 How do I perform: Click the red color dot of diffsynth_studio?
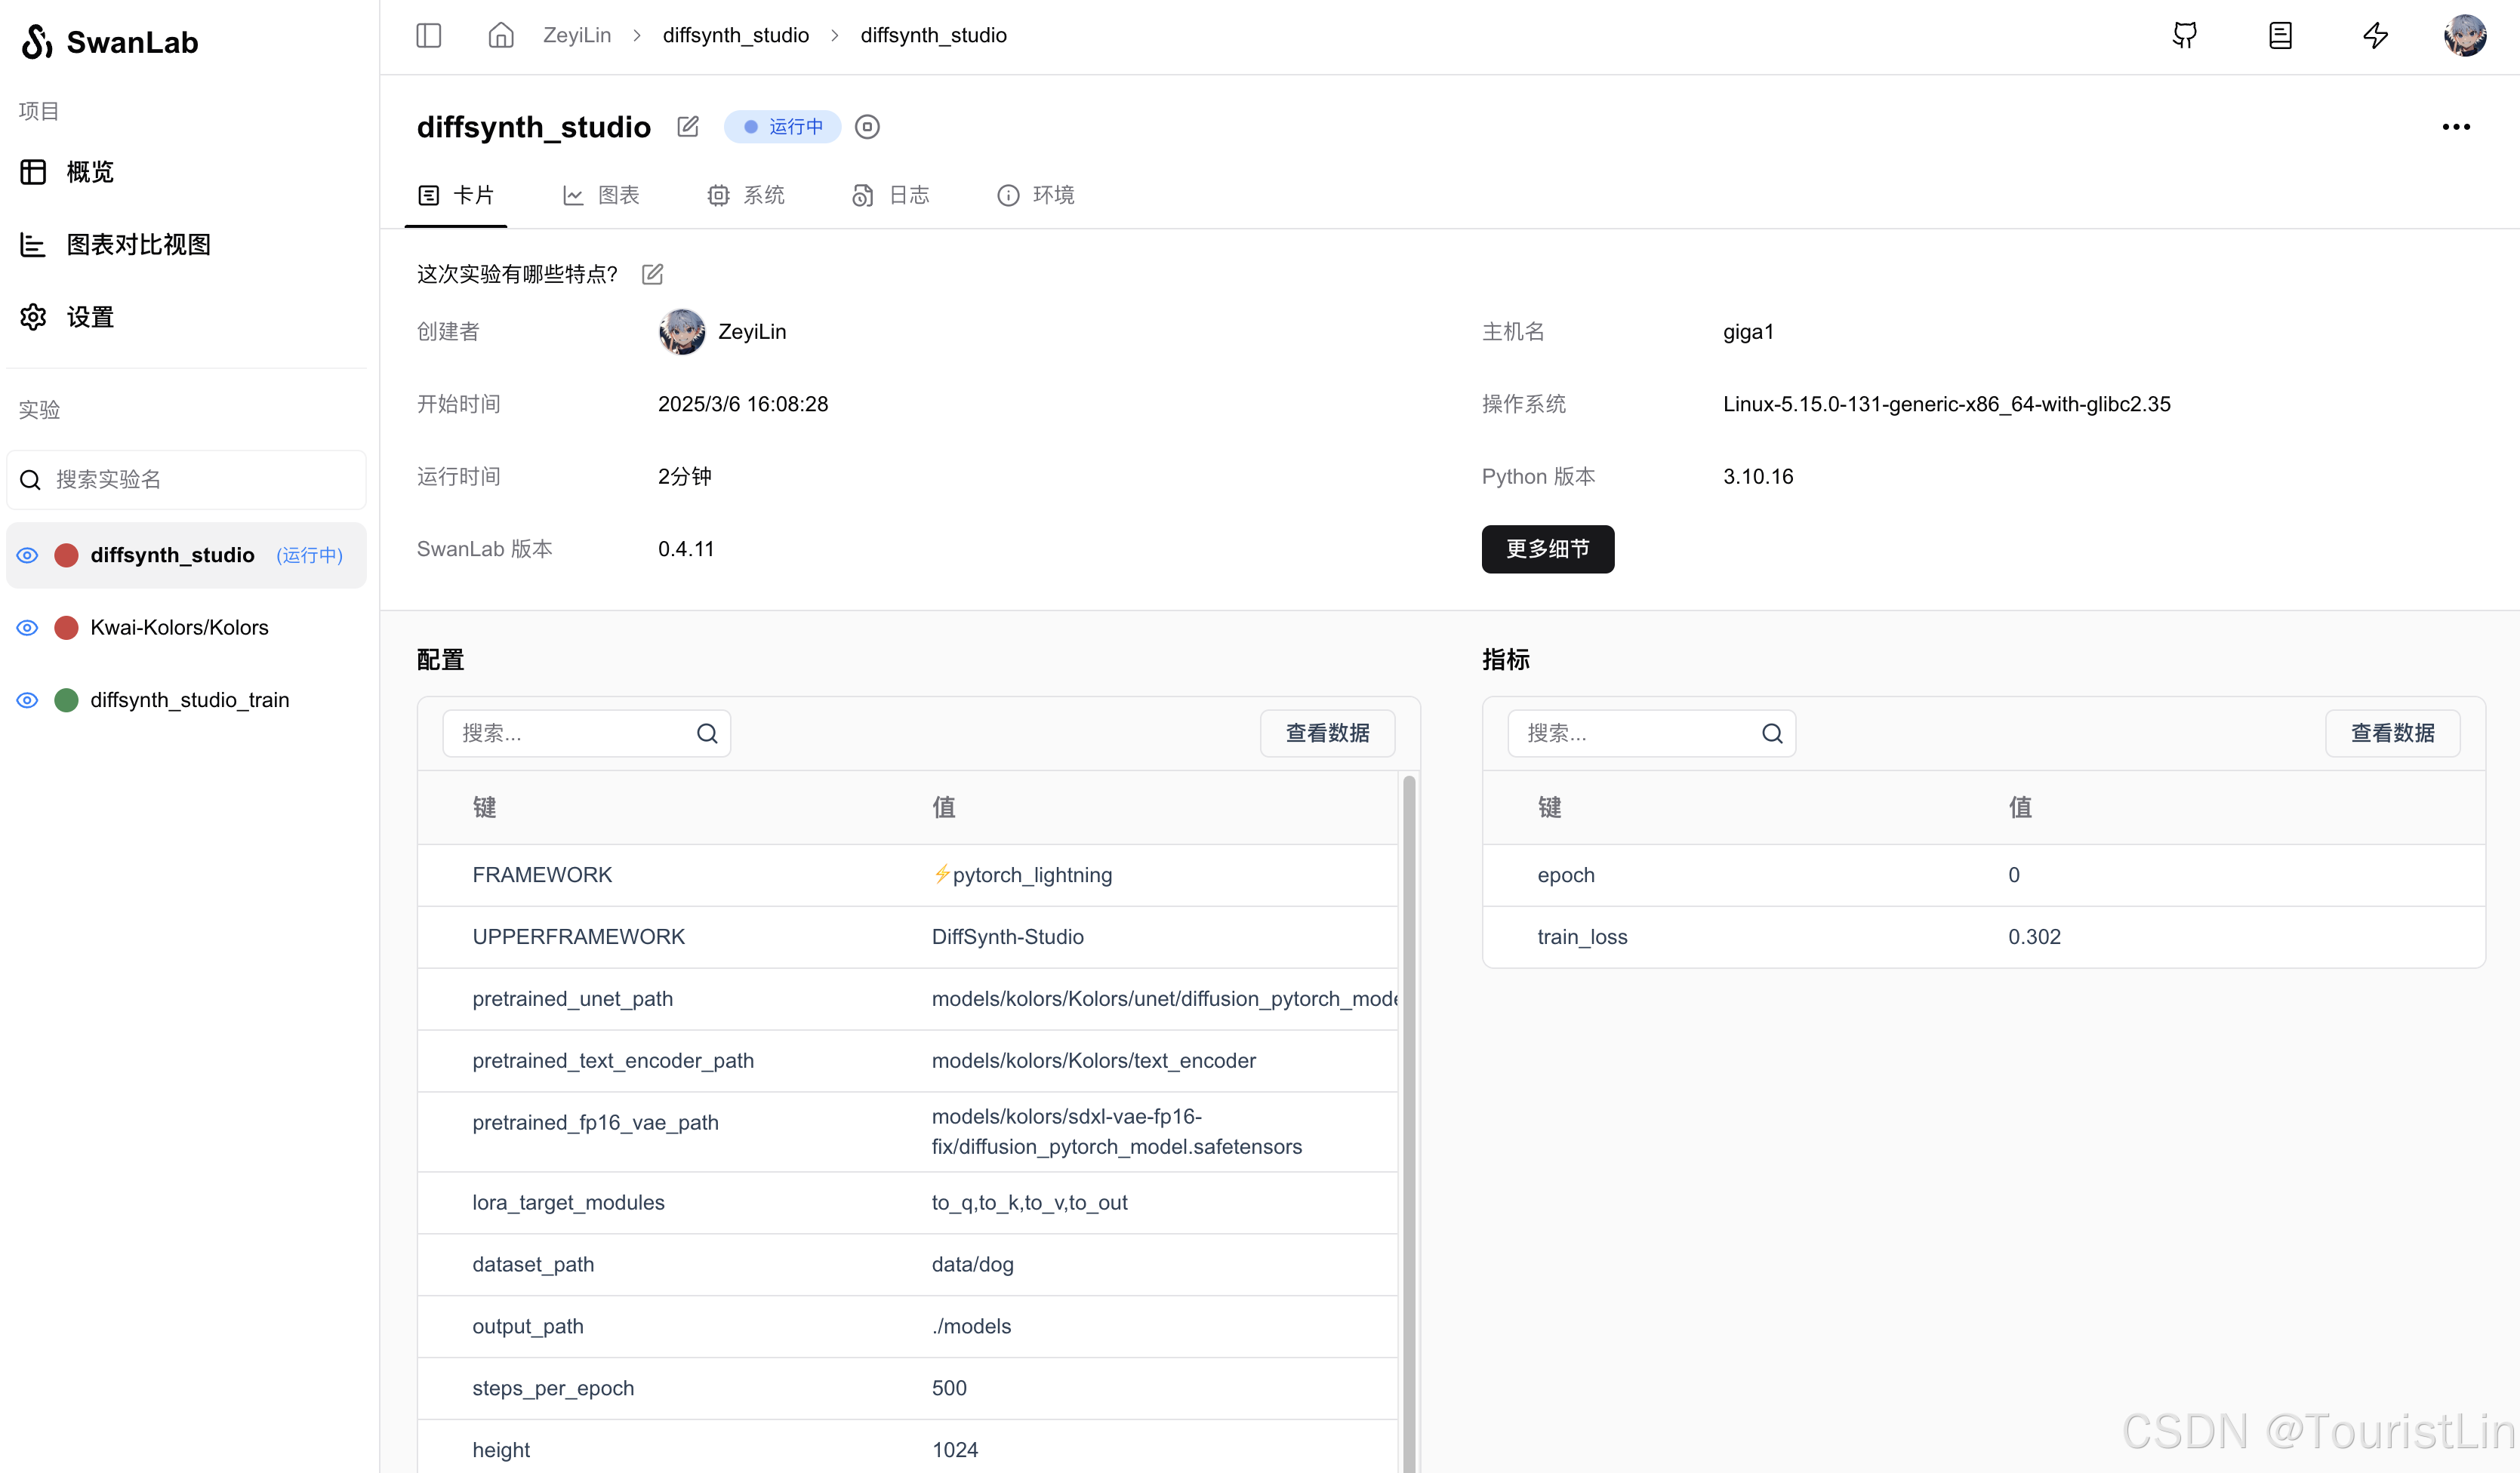pyautogui.click(x=66, y=555)
